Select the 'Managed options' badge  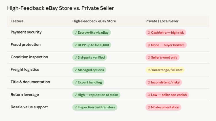pyautogui.click(x=89, y=70)
